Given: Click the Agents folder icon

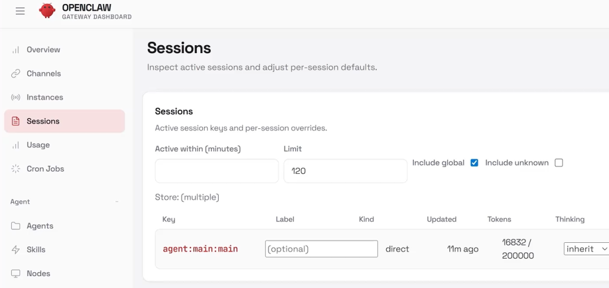Looking at the screenshot, I should coord(16,226).
